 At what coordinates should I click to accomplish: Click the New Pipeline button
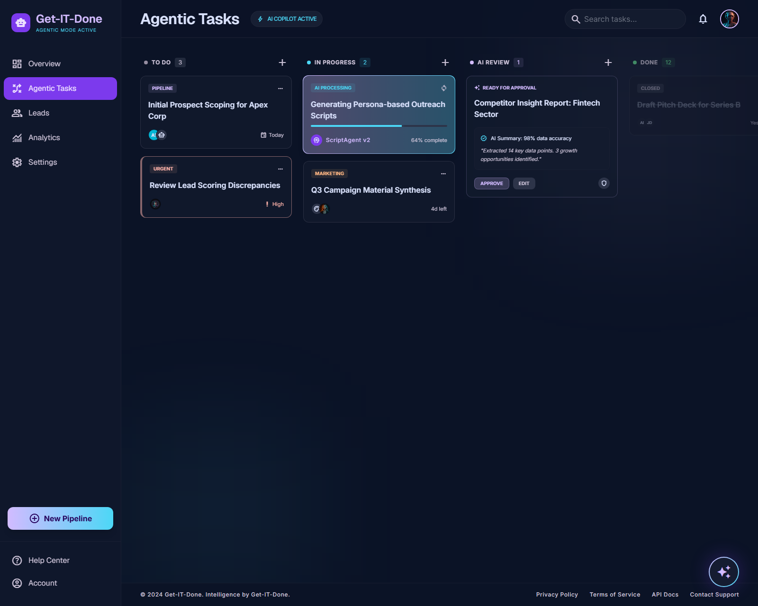pyautogui.click(x=60, y=518)
